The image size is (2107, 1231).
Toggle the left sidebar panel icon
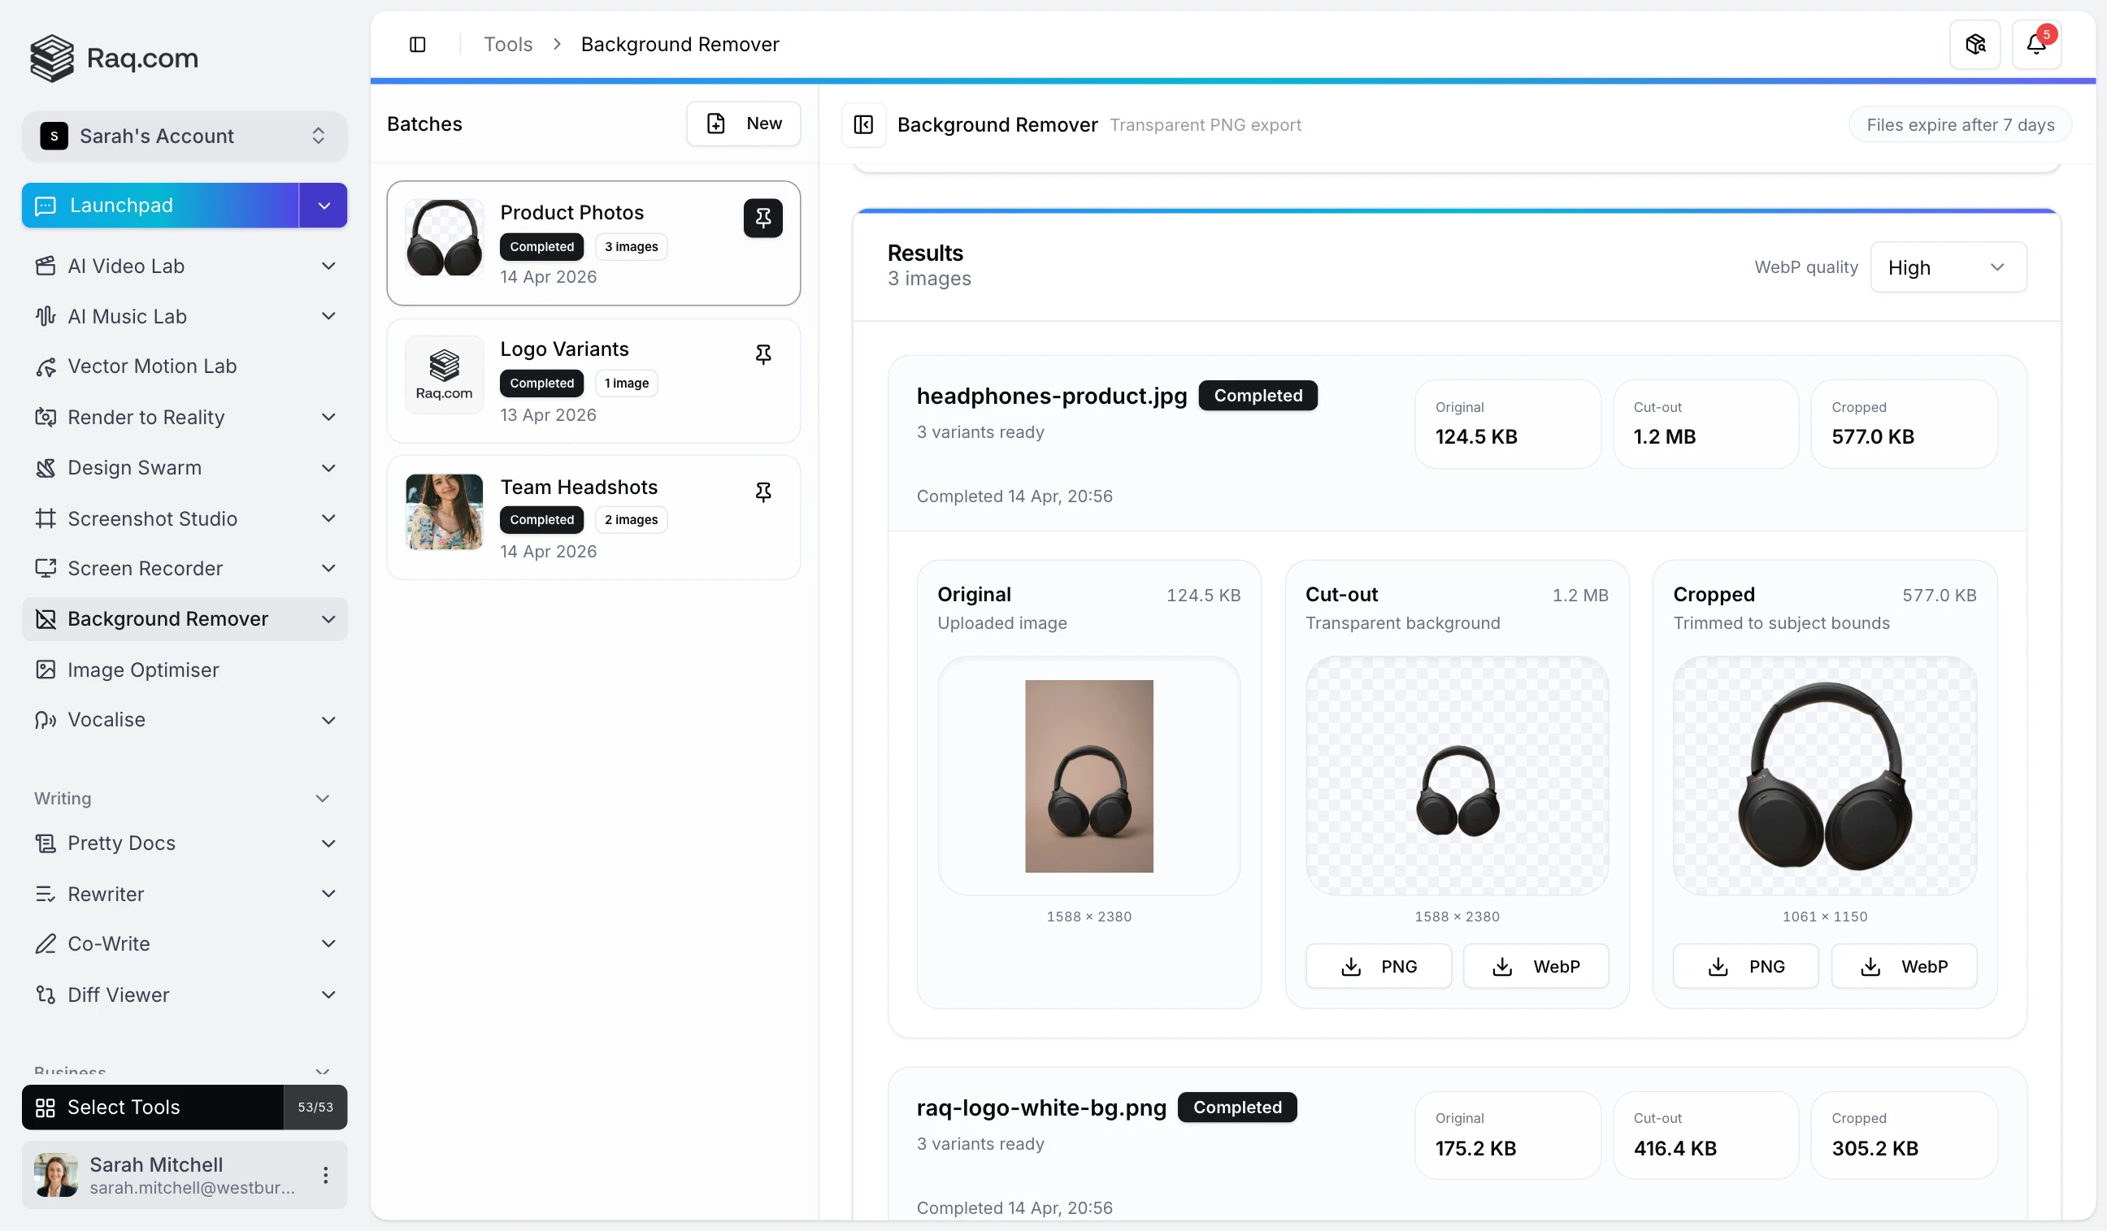[417, 45]
